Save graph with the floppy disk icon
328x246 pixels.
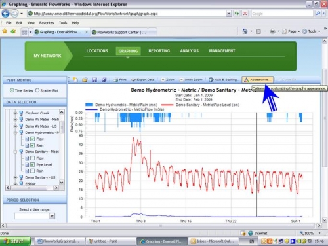pyautogui.click(x=94, y=80)
